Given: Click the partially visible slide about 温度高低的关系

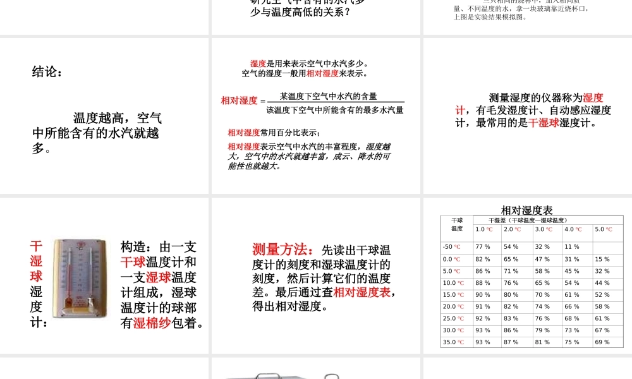Looking at the screenshot, I should 315,17.
